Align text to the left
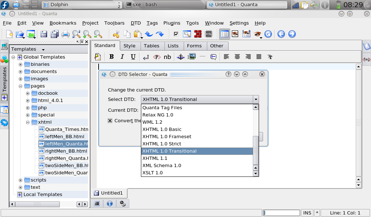Image resolution: width=371 pixels, height=217 pixels. click(x=226, y=57)
